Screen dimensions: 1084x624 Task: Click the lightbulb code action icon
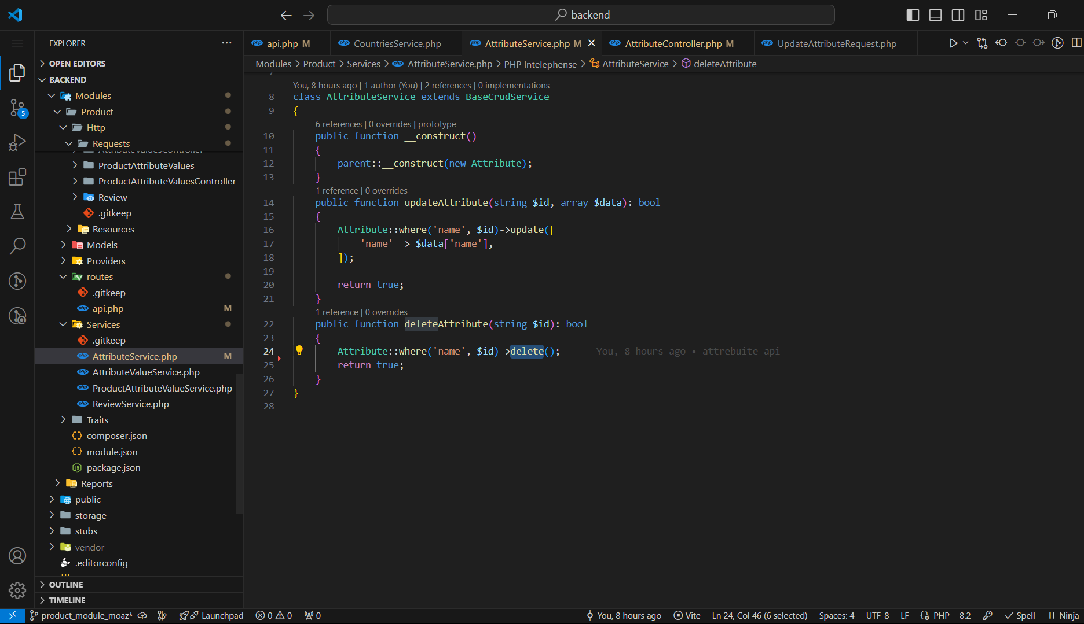299,350
